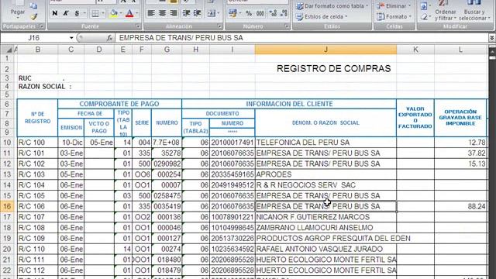The width and height of the screenshot is (496, 279).
Task: Click the increase decimals icon
Action: pos(273,13)
